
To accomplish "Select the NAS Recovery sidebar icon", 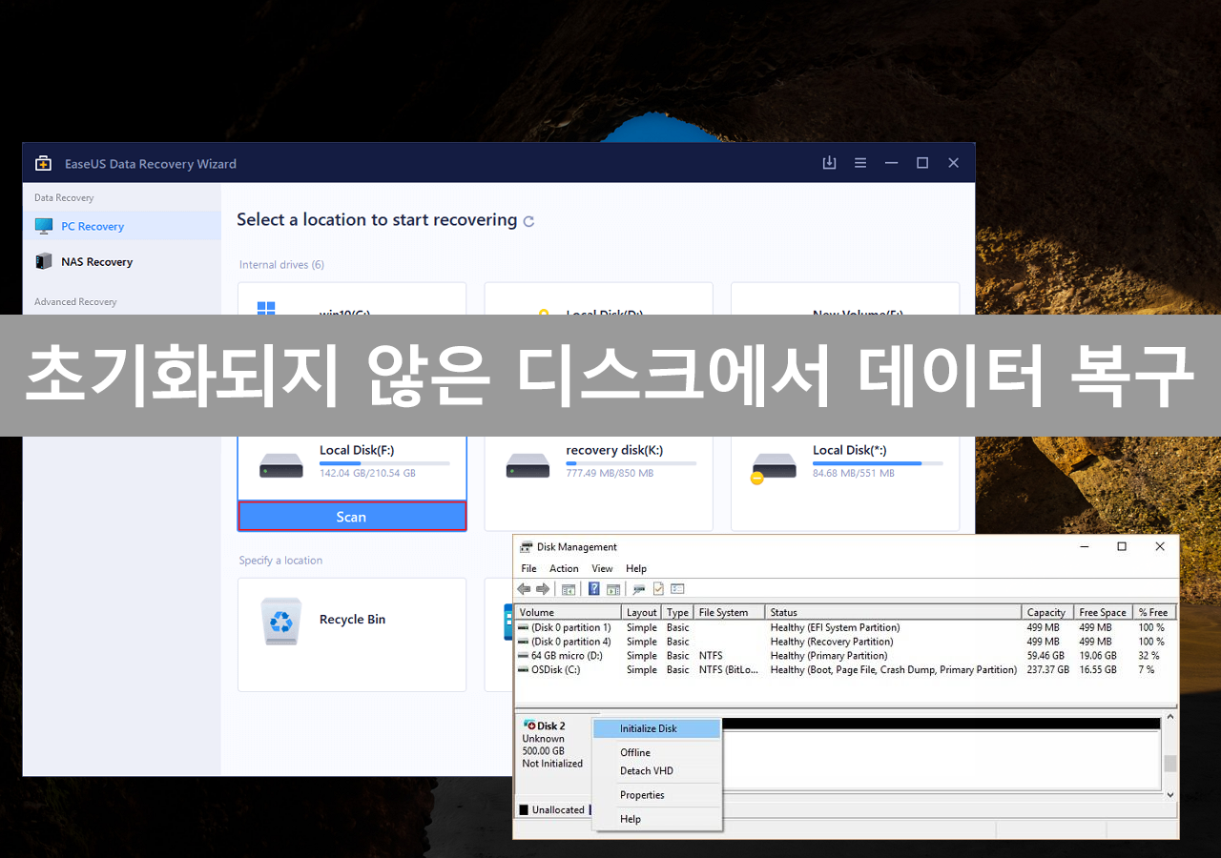I will [44, 261].
